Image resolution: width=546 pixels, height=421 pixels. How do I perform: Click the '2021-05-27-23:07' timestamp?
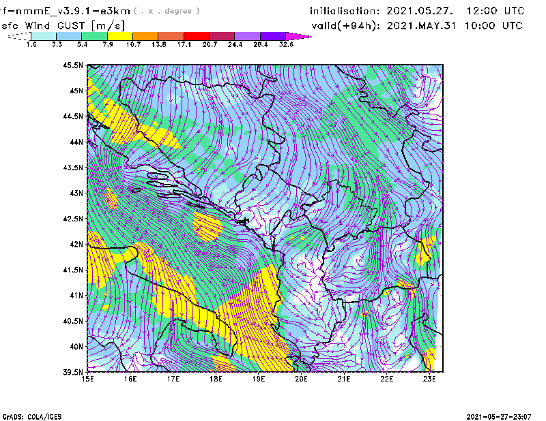[x=499, y=417]
